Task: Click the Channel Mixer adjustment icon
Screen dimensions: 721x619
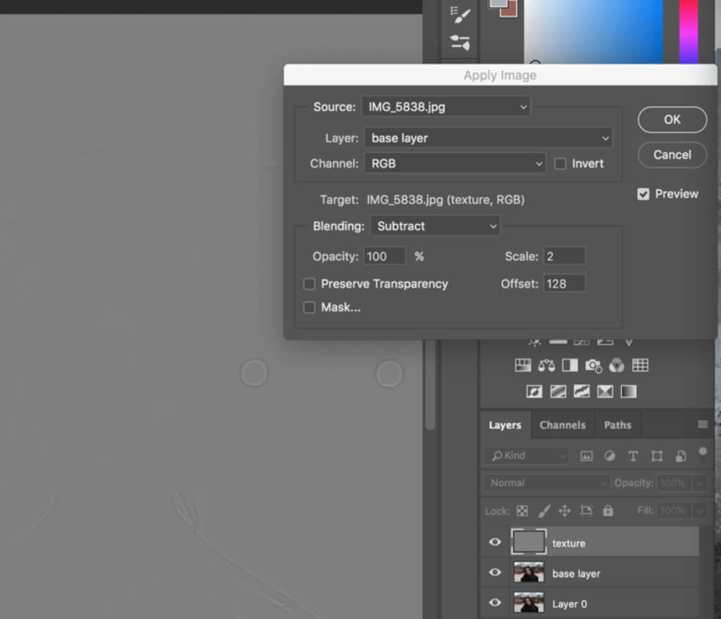Action: pos(615,365)
